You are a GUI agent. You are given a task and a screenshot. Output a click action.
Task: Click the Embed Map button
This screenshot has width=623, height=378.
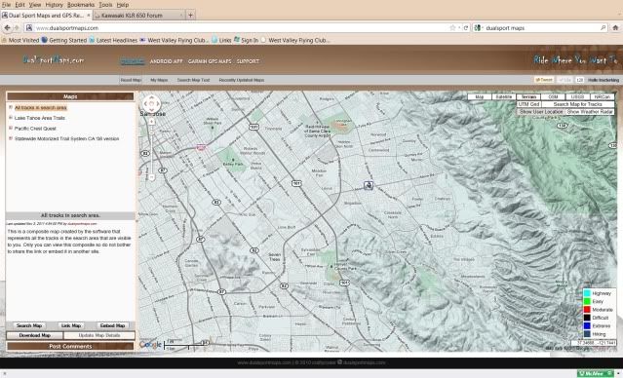[x=113, y=325]
